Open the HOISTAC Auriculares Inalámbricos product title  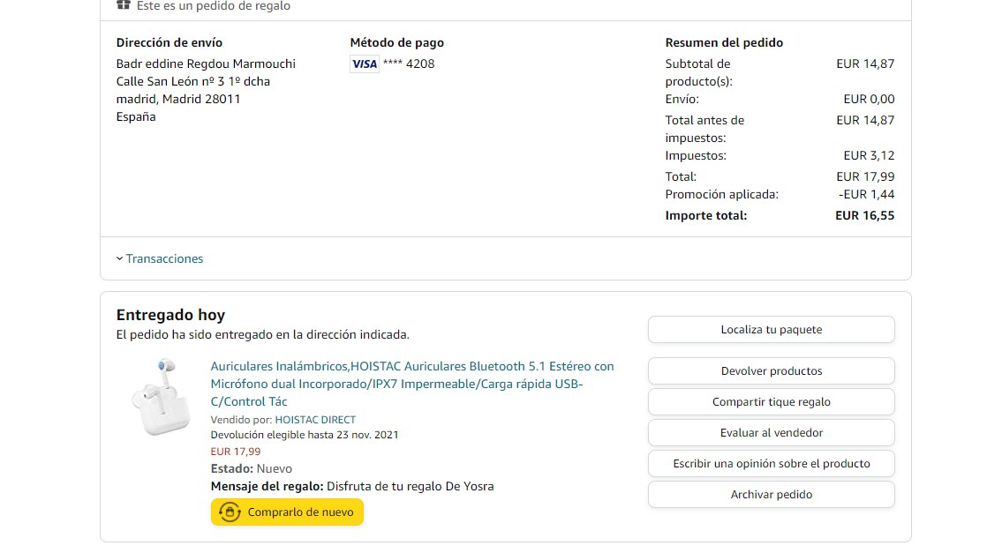tap(411, 384)
